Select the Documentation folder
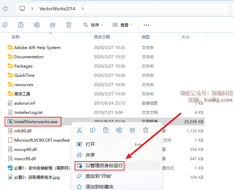The width and height of the screenshot is (234, 190). click(29, 57)
